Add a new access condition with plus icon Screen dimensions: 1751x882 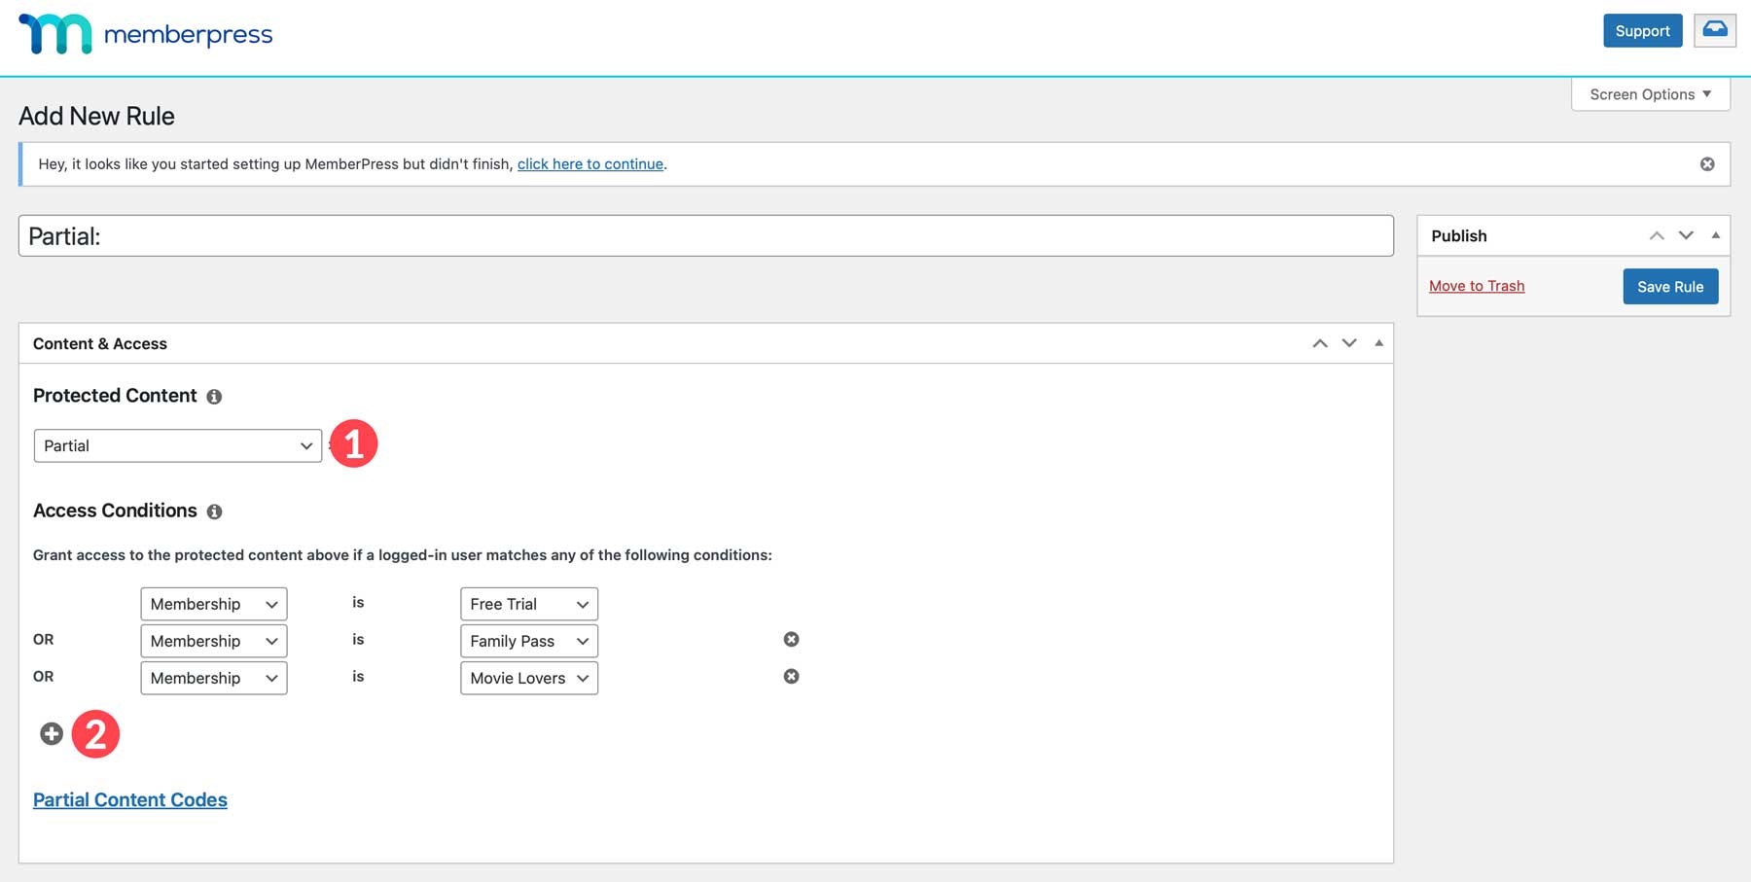[52, 734]
